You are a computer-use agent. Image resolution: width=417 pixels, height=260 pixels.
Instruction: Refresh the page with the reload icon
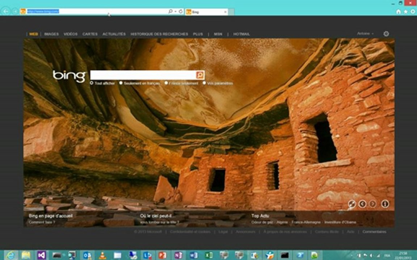[181, 12]
